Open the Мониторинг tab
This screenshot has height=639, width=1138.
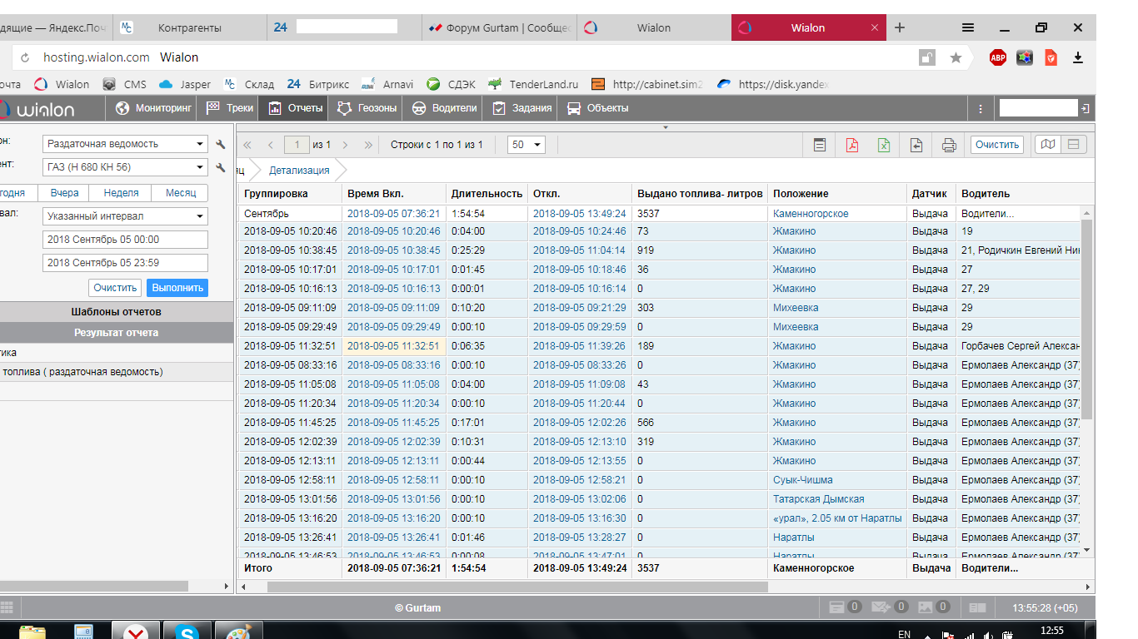154,108
